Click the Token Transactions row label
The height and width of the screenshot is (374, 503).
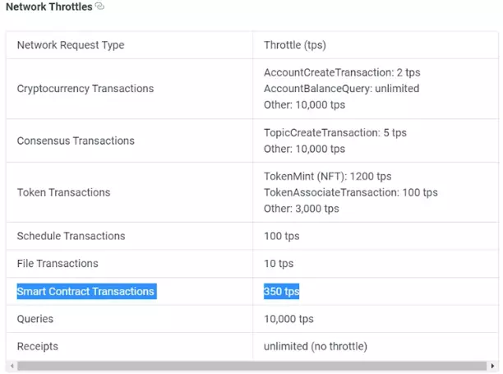(65, 192)
